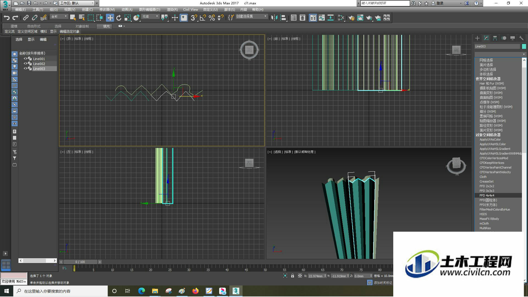Open the Display panel icon
The image size is (528, 297).
(x=513, y=38)
